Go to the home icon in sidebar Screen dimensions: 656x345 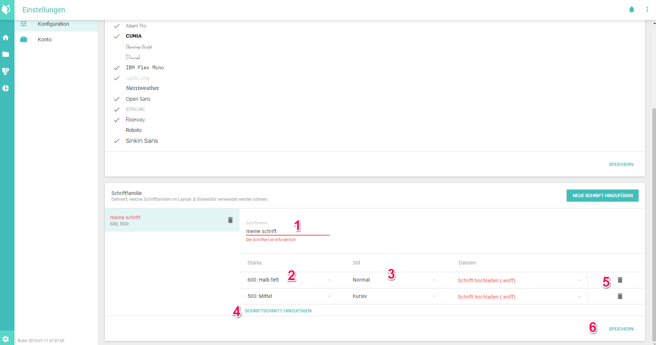[6, 37]
